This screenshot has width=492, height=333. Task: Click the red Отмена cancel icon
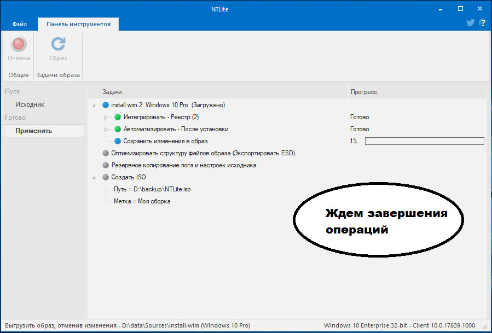pos(19,44)
